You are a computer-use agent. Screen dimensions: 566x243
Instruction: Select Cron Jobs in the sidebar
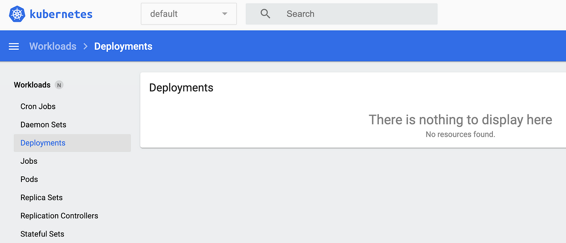tap(38, 106)
